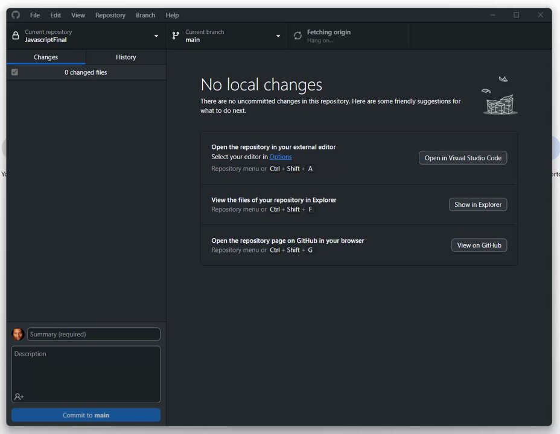
Task: Click 'Open the repository in your external editor' text
Action: tap(273, 147)
